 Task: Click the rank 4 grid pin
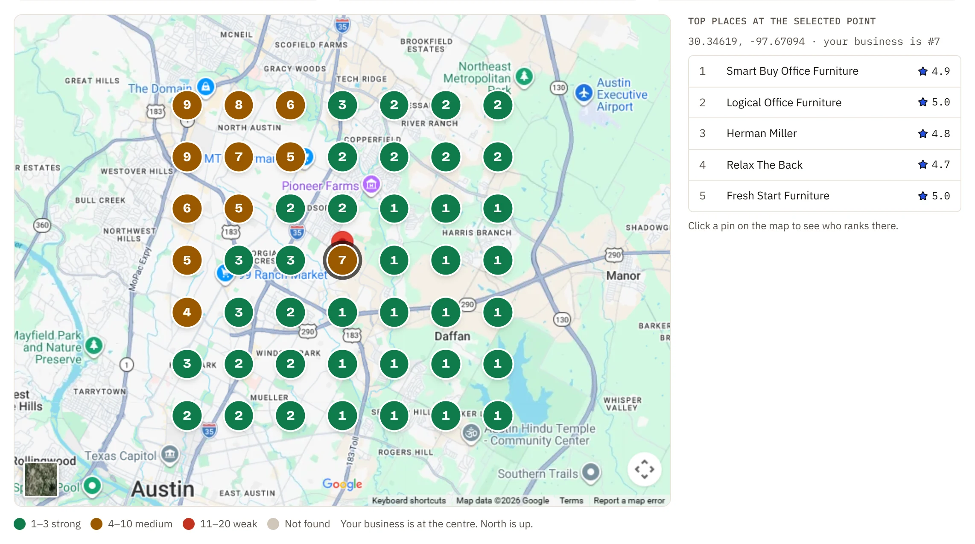[x=187, y=312]
